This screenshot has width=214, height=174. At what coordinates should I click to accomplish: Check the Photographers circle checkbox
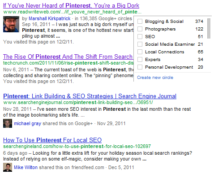coord(140,29)
